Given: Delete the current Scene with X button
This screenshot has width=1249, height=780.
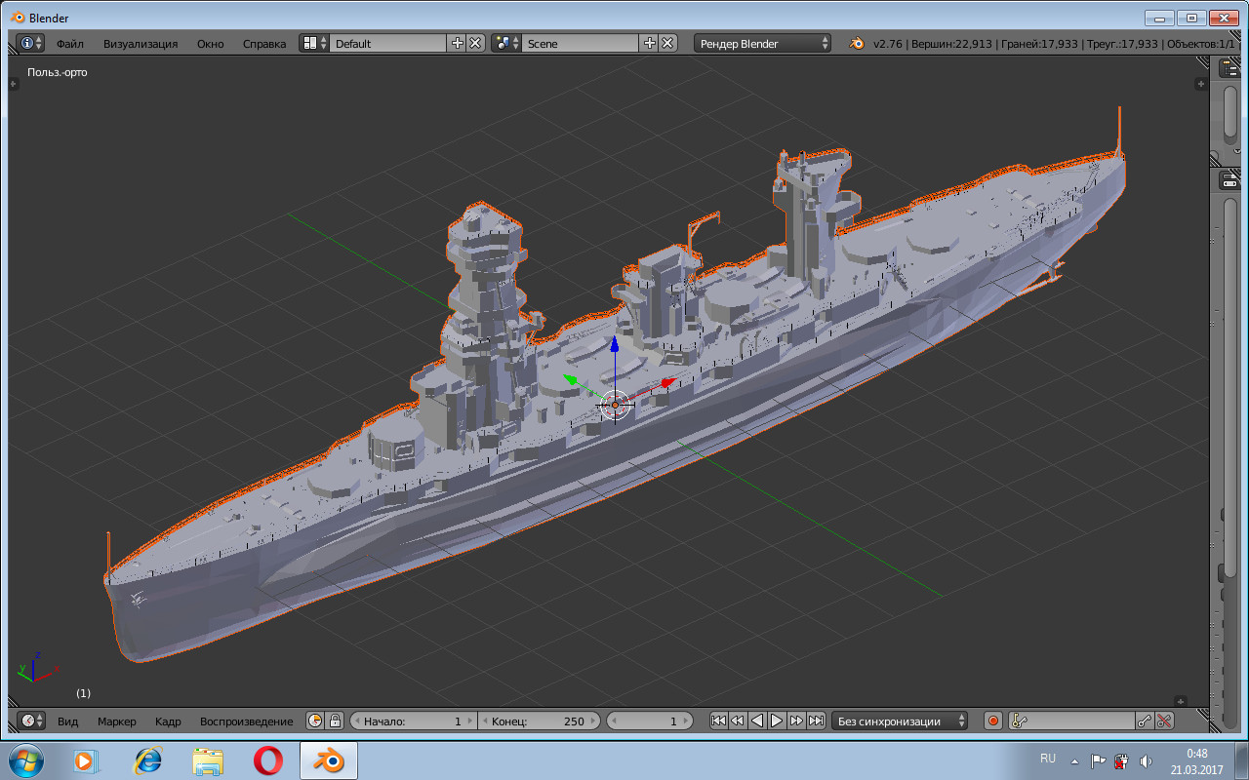Looking at the screenshot, I should coord(667,43).
